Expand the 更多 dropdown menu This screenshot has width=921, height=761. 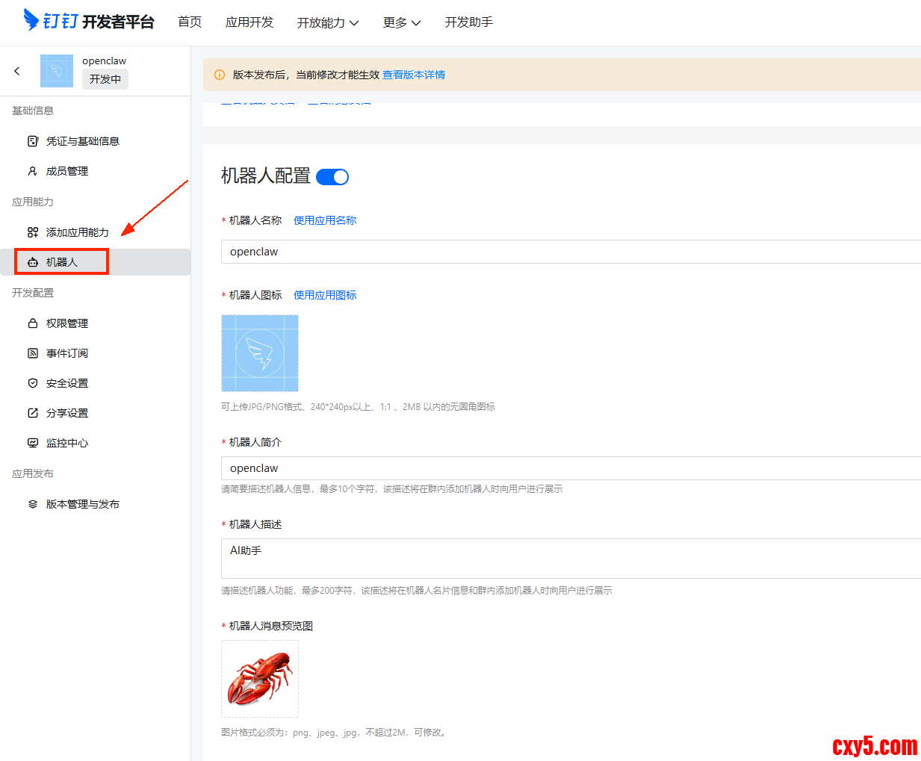click(x=402, y=22)
